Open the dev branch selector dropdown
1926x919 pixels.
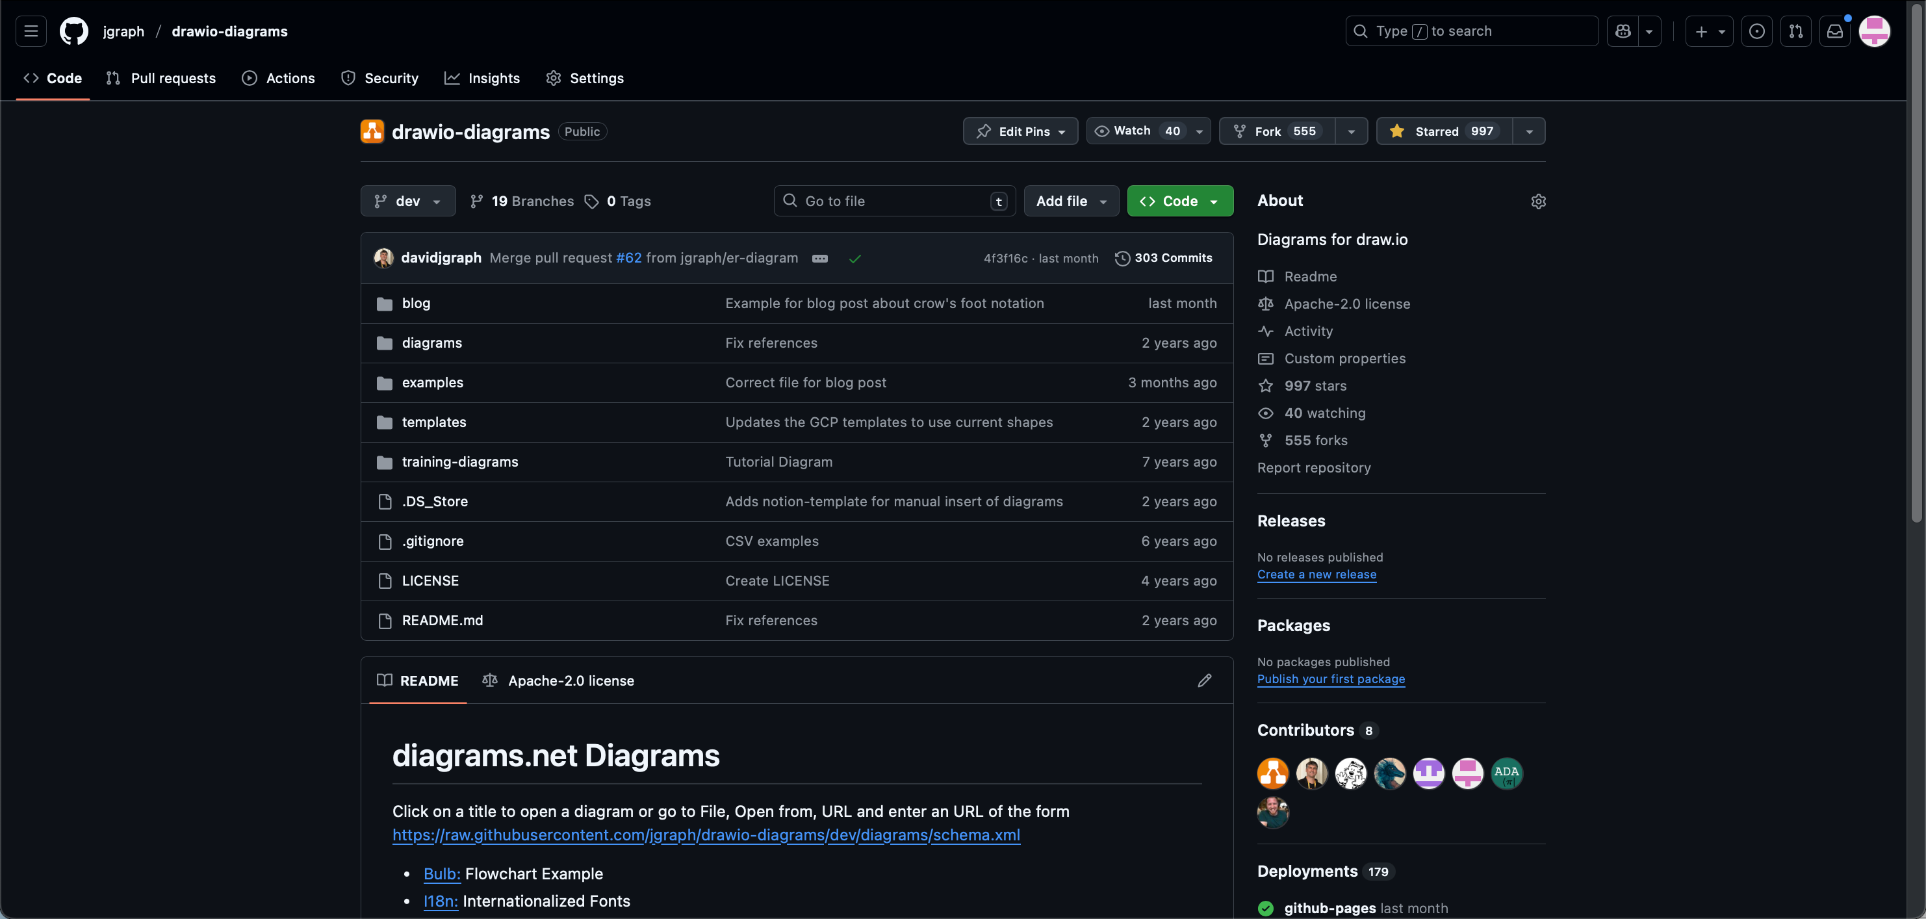click(x=407, y=201)
